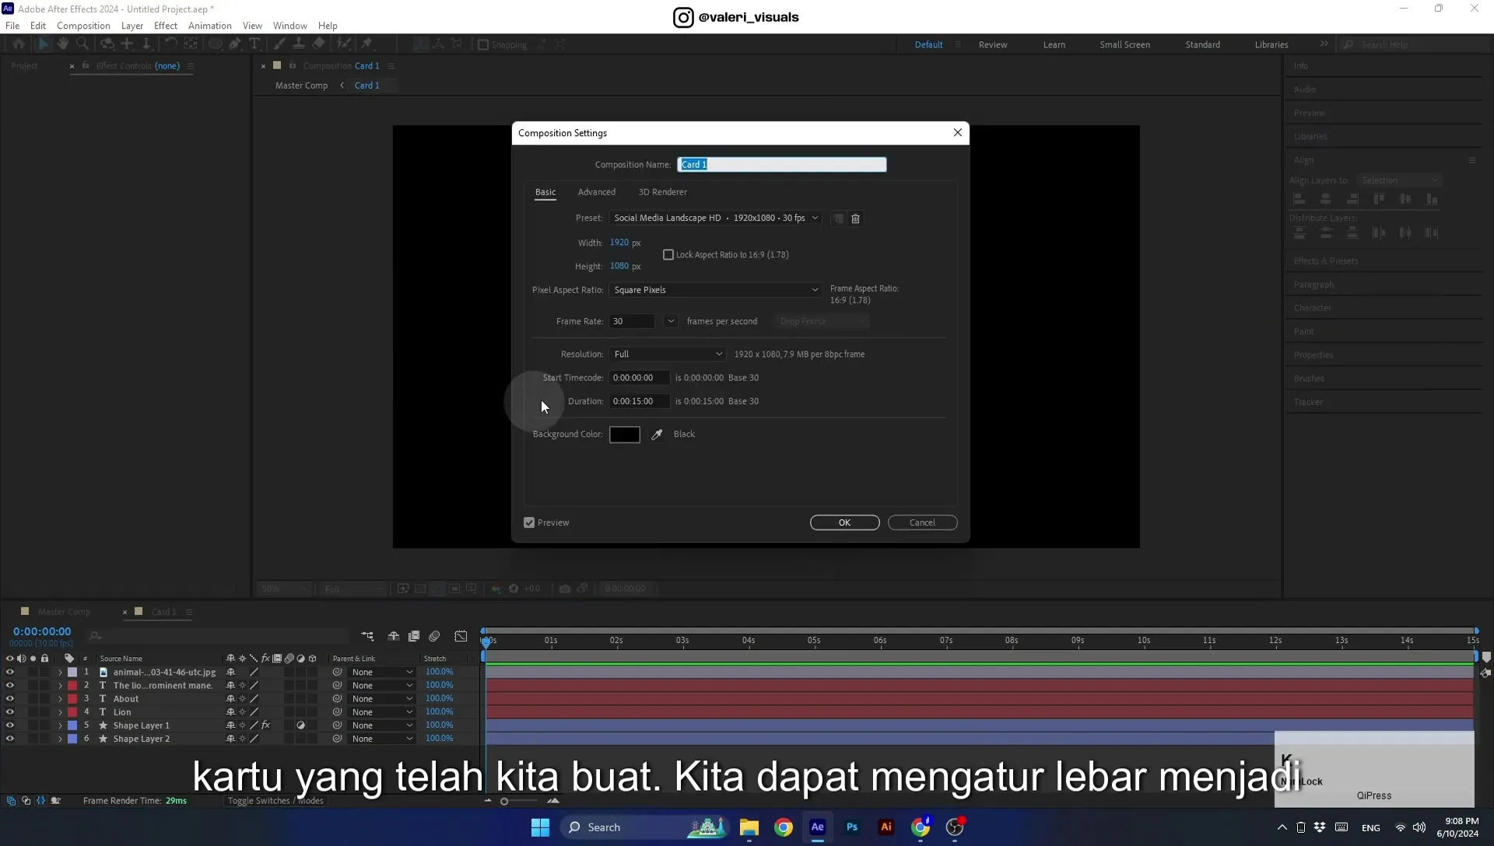1494x846 pixels.
Task: Hide the About layer with eye icon
Action: (x=10, y=699)
